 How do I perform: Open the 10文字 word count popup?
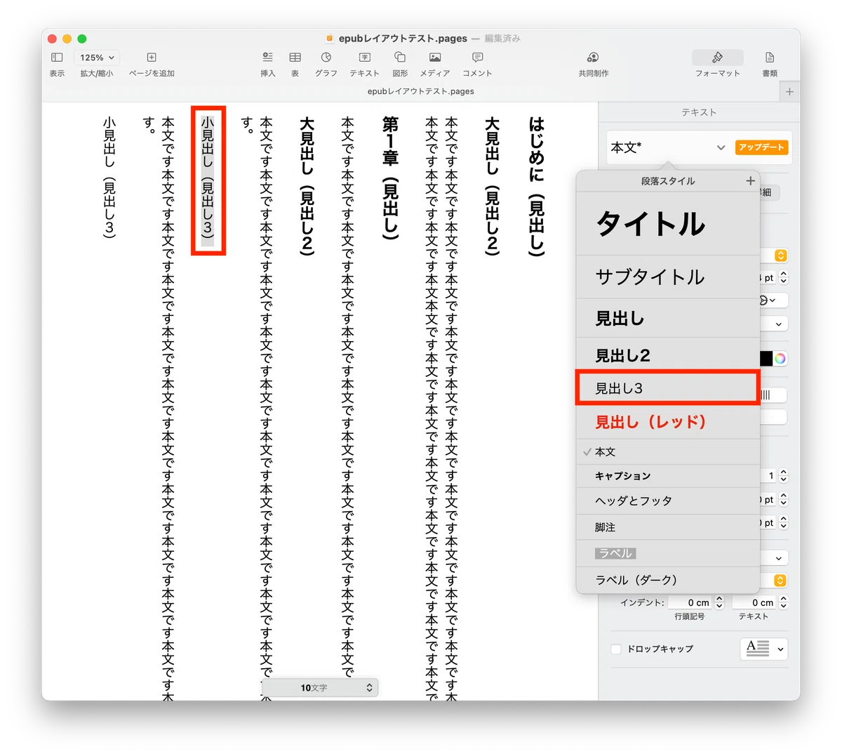click(321, 688)
